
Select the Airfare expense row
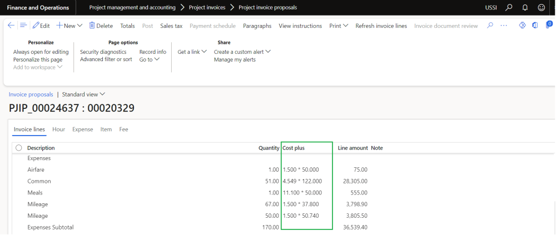36,169
